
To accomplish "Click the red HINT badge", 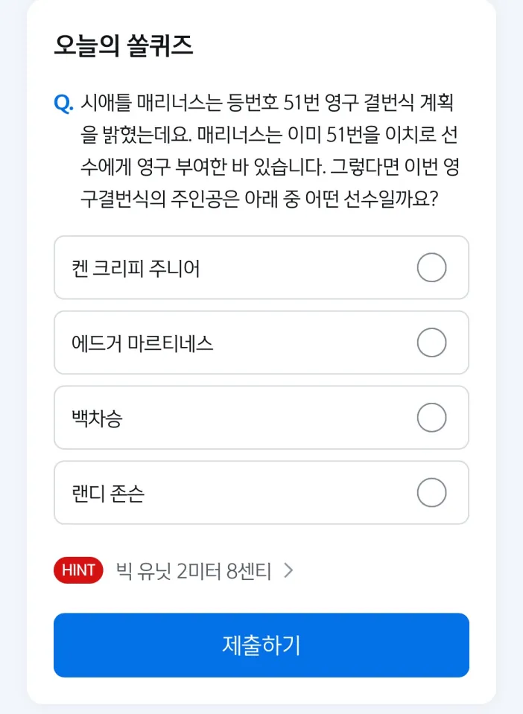I will [77, 570].
